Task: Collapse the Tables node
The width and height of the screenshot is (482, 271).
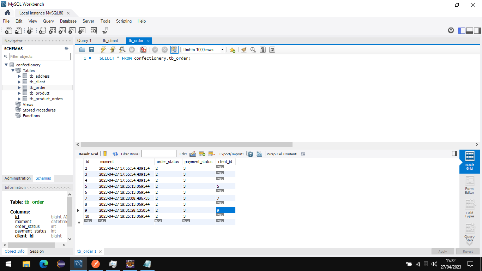Action: (13, 71)
